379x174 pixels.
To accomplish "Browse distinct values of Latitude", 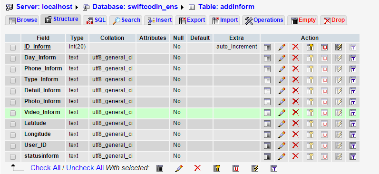I will 267,124.
